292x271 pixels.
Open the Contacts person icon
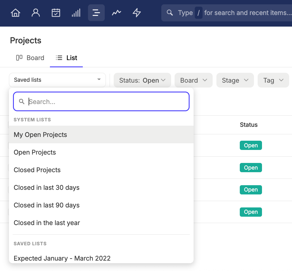click(35, 13)
